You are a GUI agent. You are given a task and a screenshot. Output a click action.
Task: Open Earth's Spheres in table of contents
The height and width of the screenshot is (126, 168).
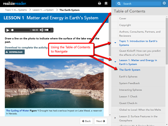[x=128, y=76]
